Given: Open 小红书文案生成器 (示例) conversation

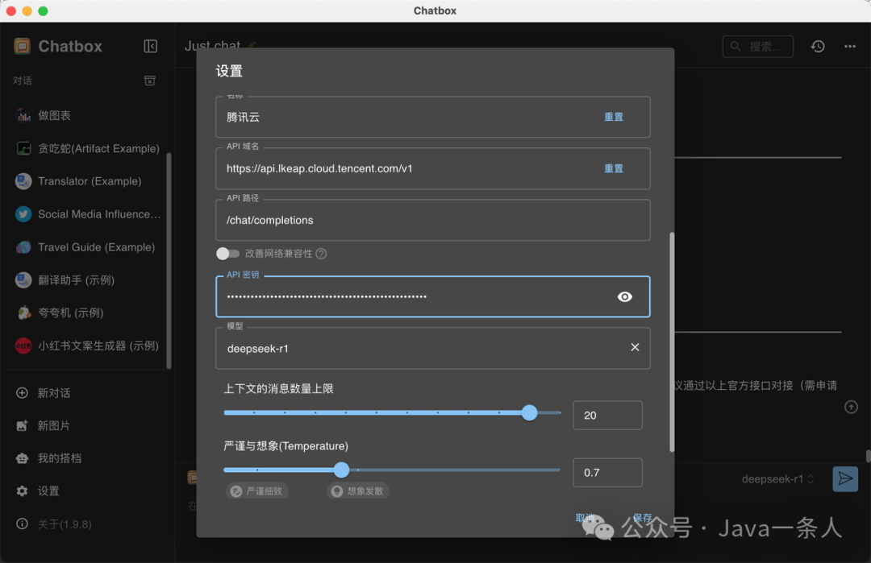Looking at the screenshot, I should (89, 346).
